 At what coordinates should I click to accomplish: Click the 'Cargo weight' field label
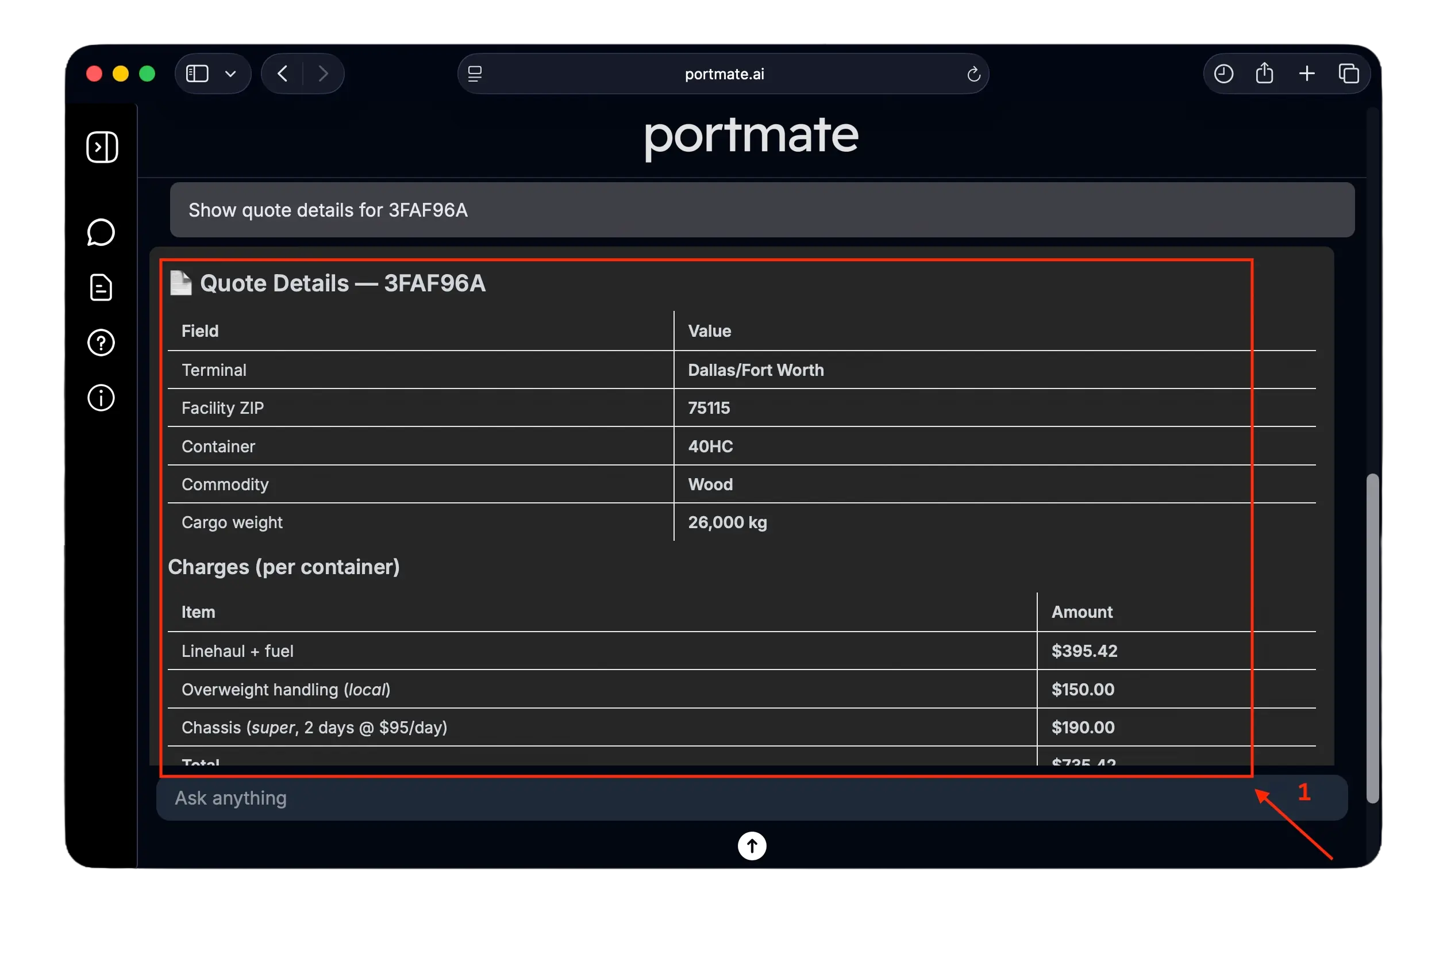(x=232, y=522)
